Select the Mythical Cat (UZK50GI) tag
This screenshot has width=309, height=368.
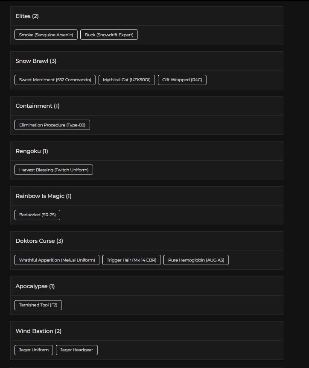tap(127, 80)
